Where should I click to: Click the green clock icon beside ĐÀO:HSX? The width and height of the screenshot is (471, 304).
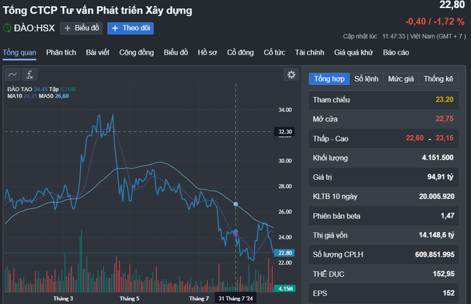pos(7,28)
